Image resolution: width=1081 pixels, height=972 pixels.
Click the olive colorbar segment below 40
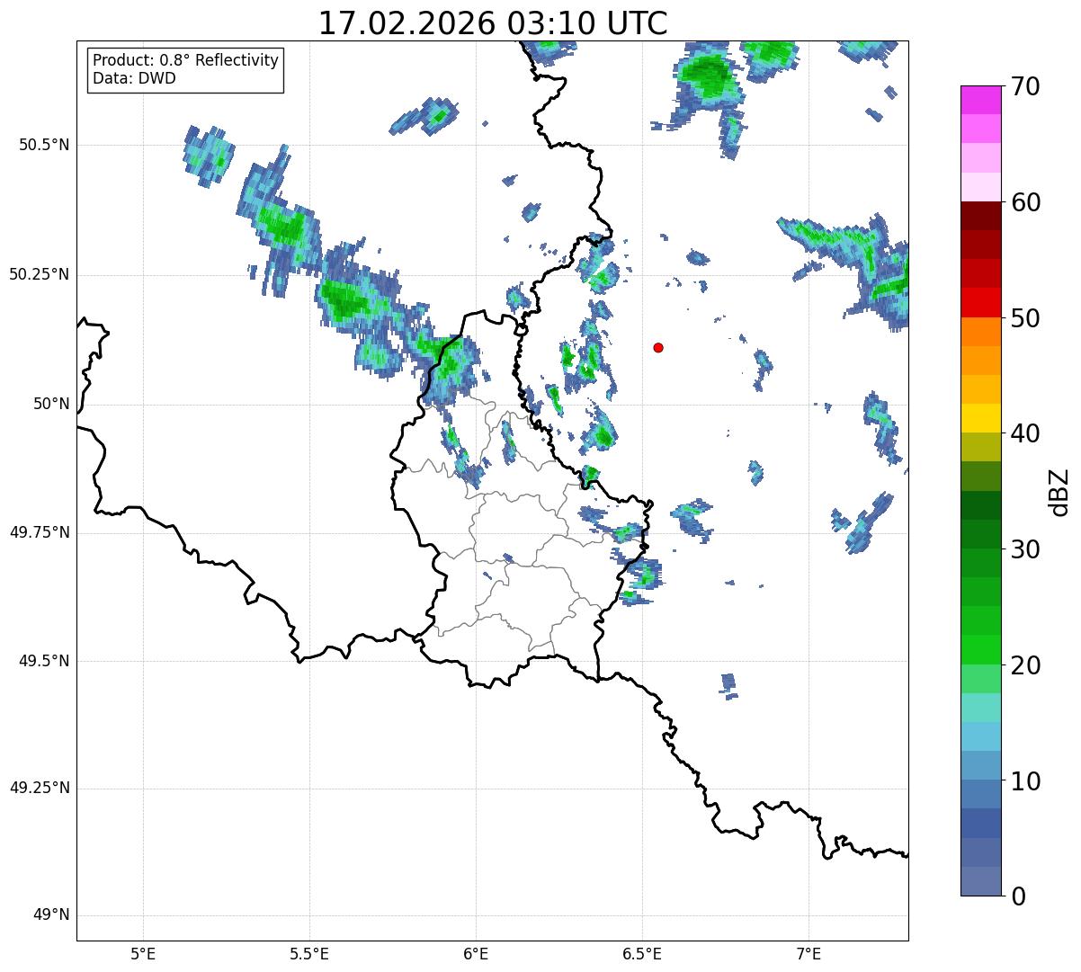click(x=981, y=447)
